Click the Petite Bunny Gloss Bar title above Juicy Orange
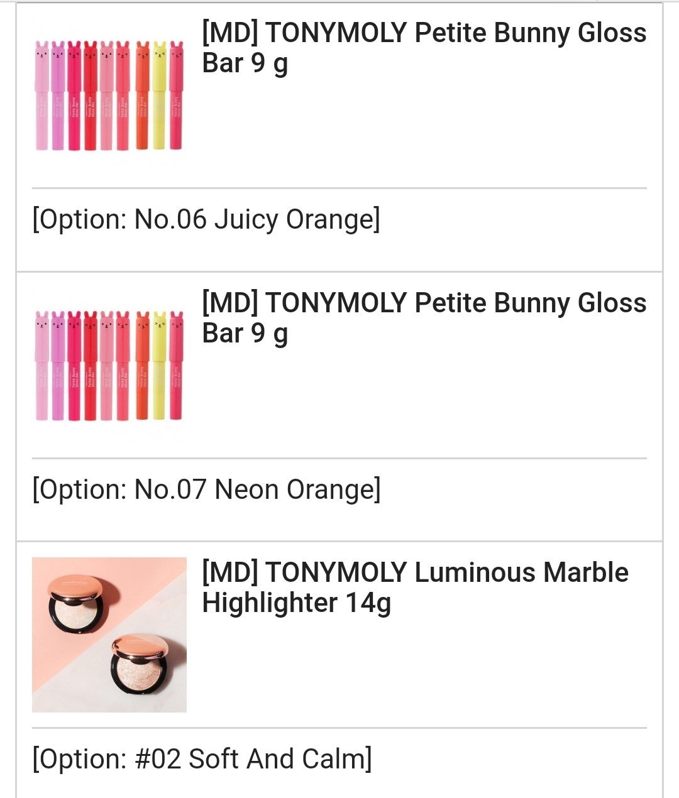The image size is (679, 798). pyautogui.click(x=424, y=48)
